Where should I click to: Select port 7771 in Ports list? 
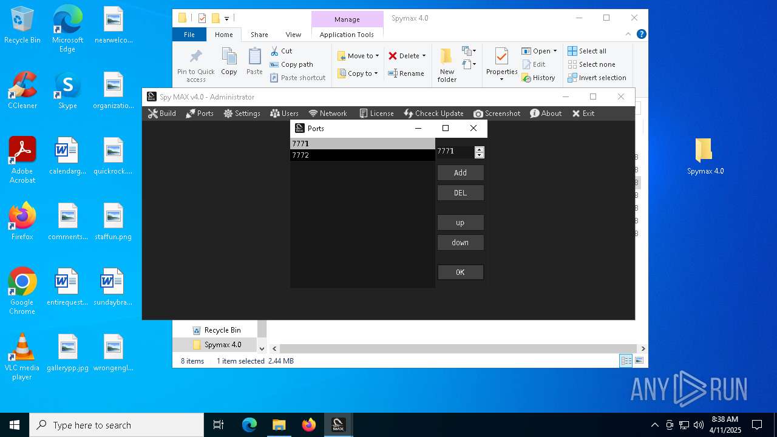(x=362, y=144)
